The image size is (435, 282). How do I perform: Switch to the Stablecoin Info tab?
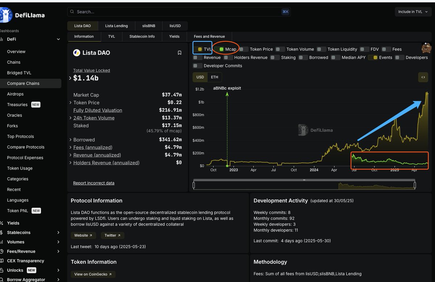click(x=142, y=37)
